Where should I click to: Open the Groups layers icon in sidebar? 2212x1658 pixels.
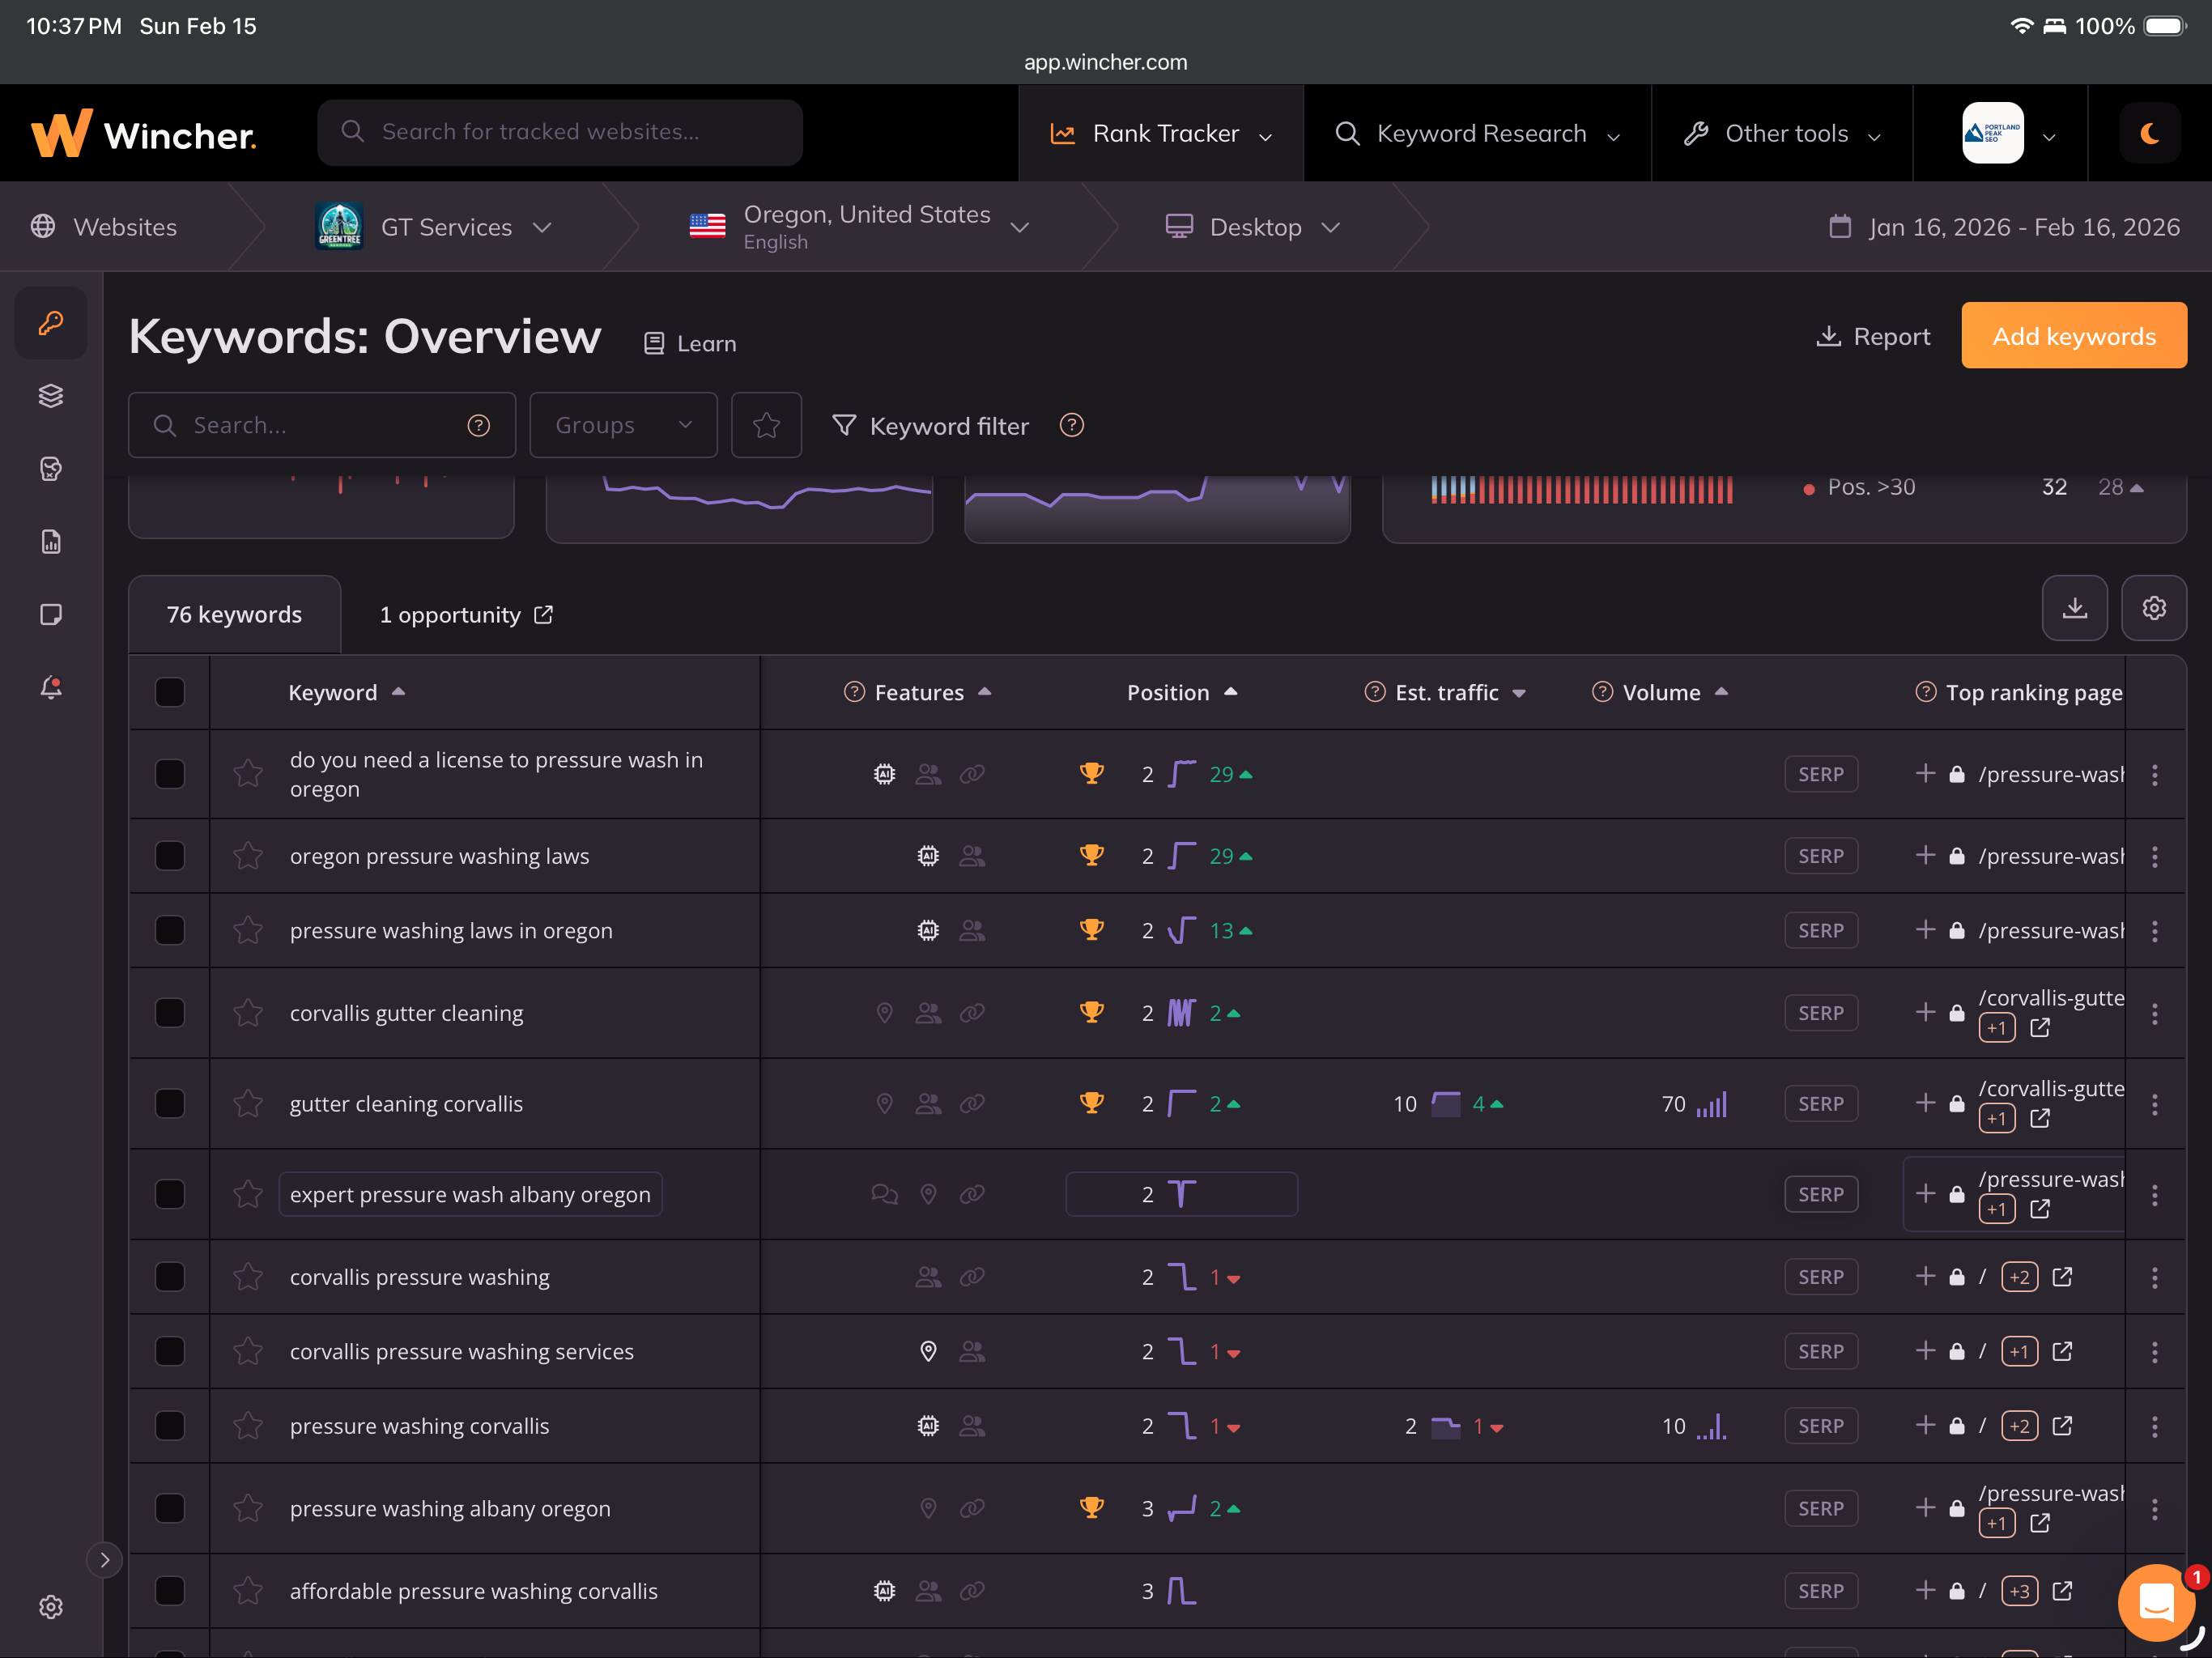click(x=50, y=395)
